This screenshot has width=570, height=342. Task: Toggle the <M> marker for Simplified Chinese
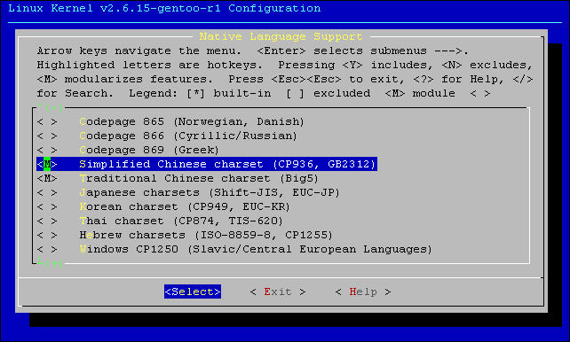47,164
